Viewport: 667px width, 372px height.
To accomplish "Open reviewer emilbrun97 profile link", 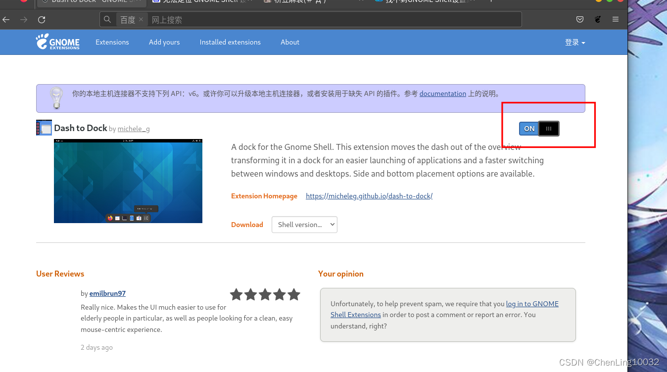I will click(x=107, y=293).
